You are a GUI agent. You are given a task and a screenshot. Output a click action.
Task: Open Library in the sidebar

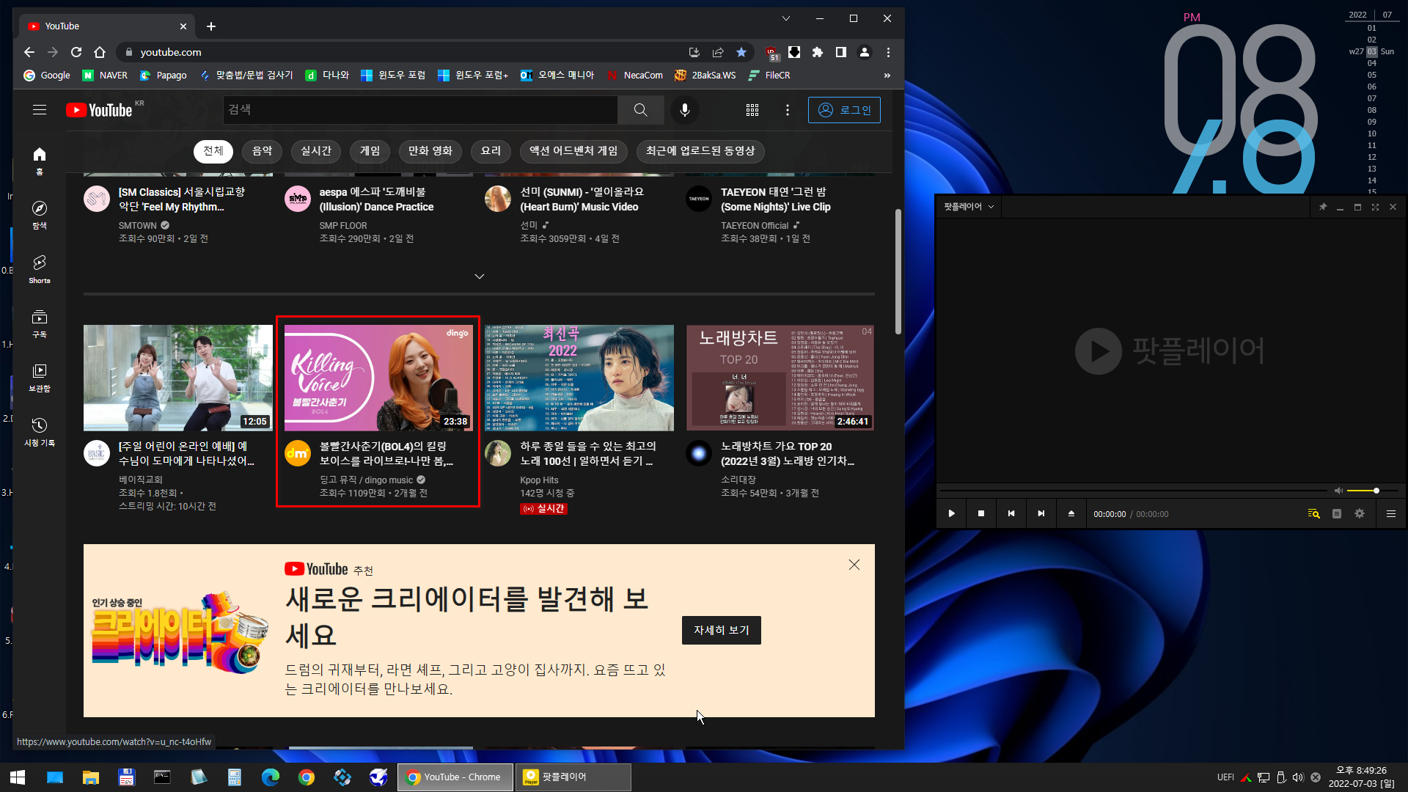pyautogui.click(x=40, y=378)
